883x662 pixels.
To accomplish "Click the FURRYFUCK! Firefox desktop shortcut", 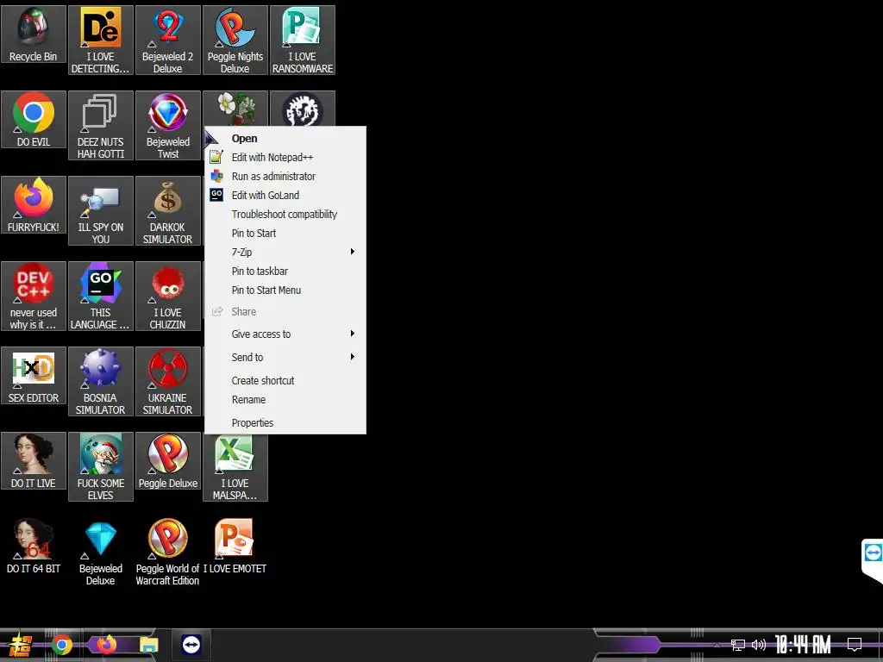I will 34,205.
